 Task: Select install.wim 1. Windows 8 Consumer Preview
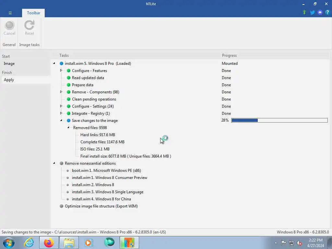(110, 178)
